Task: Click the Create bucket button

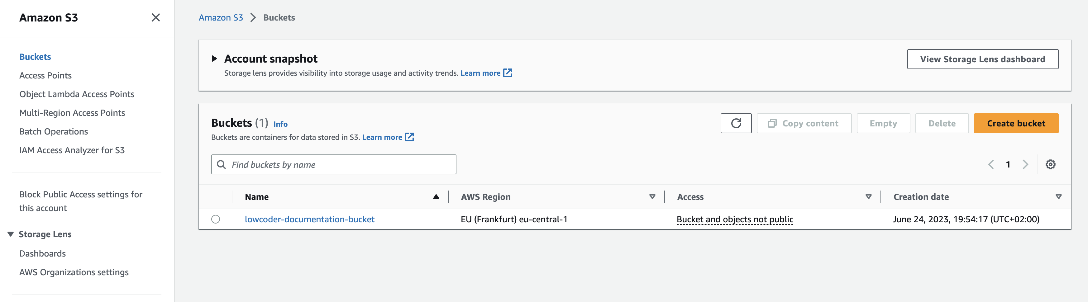Action: click(1016, 123)
